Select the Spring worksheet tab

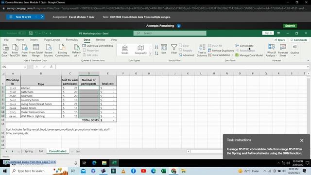click(x=29, y=151)
